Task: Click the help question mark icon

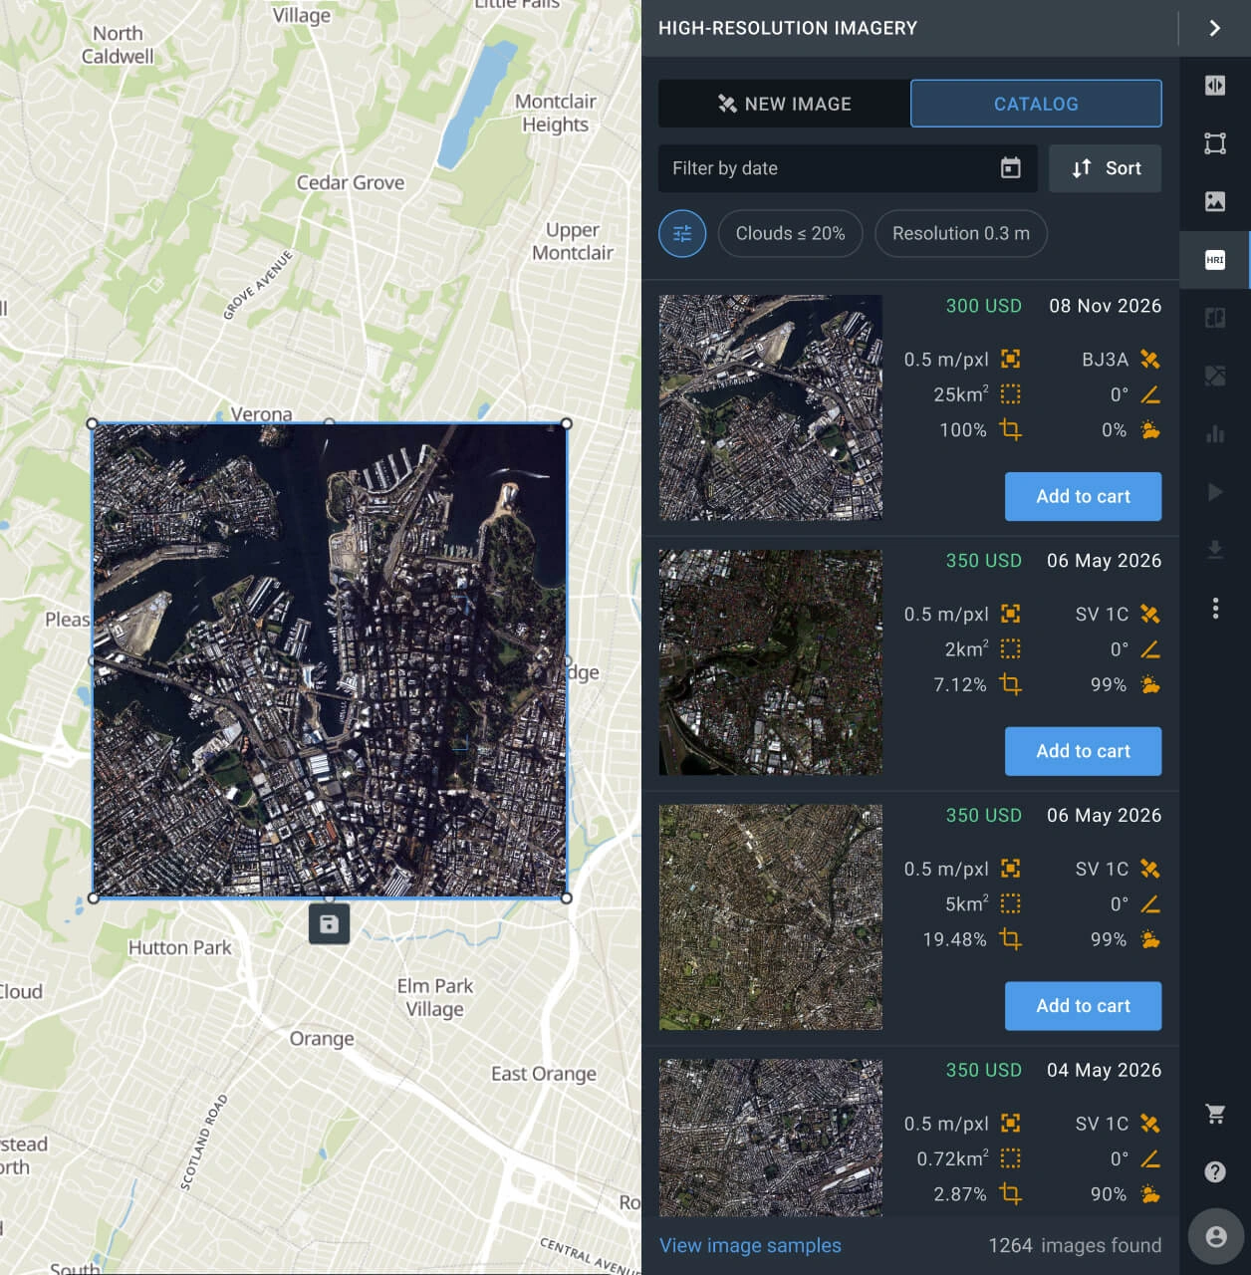Action: (1215, 1170)
